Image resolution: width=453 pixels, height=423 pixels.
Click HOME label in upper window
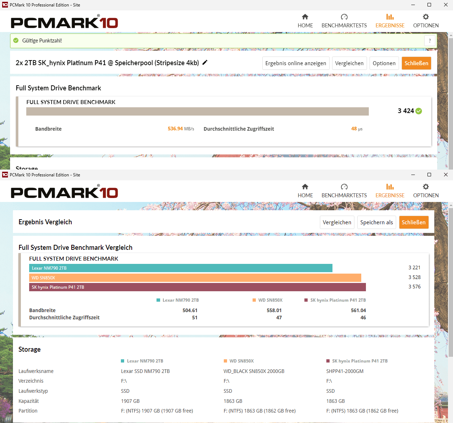305,26
